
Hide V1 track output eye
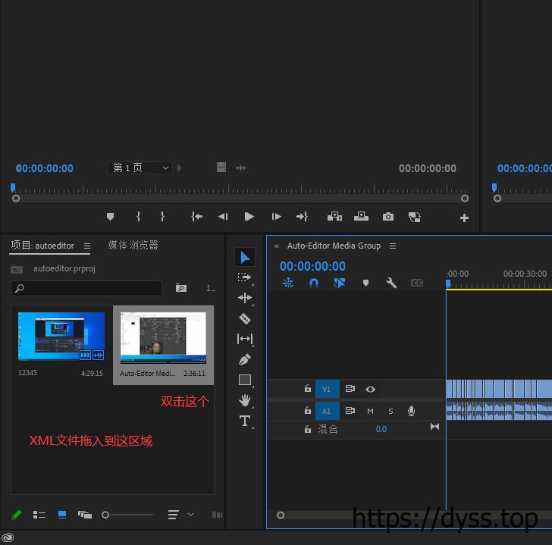pyautogui.click(x=370, y=389)
